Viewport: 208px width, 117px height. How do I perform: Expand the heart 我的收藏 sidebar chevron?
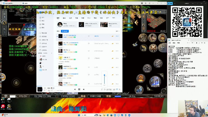click(38, 33)
